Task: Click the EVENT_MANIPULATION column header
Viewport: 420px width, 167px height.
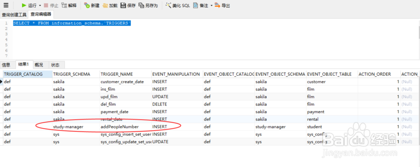Action: [177, 74]
